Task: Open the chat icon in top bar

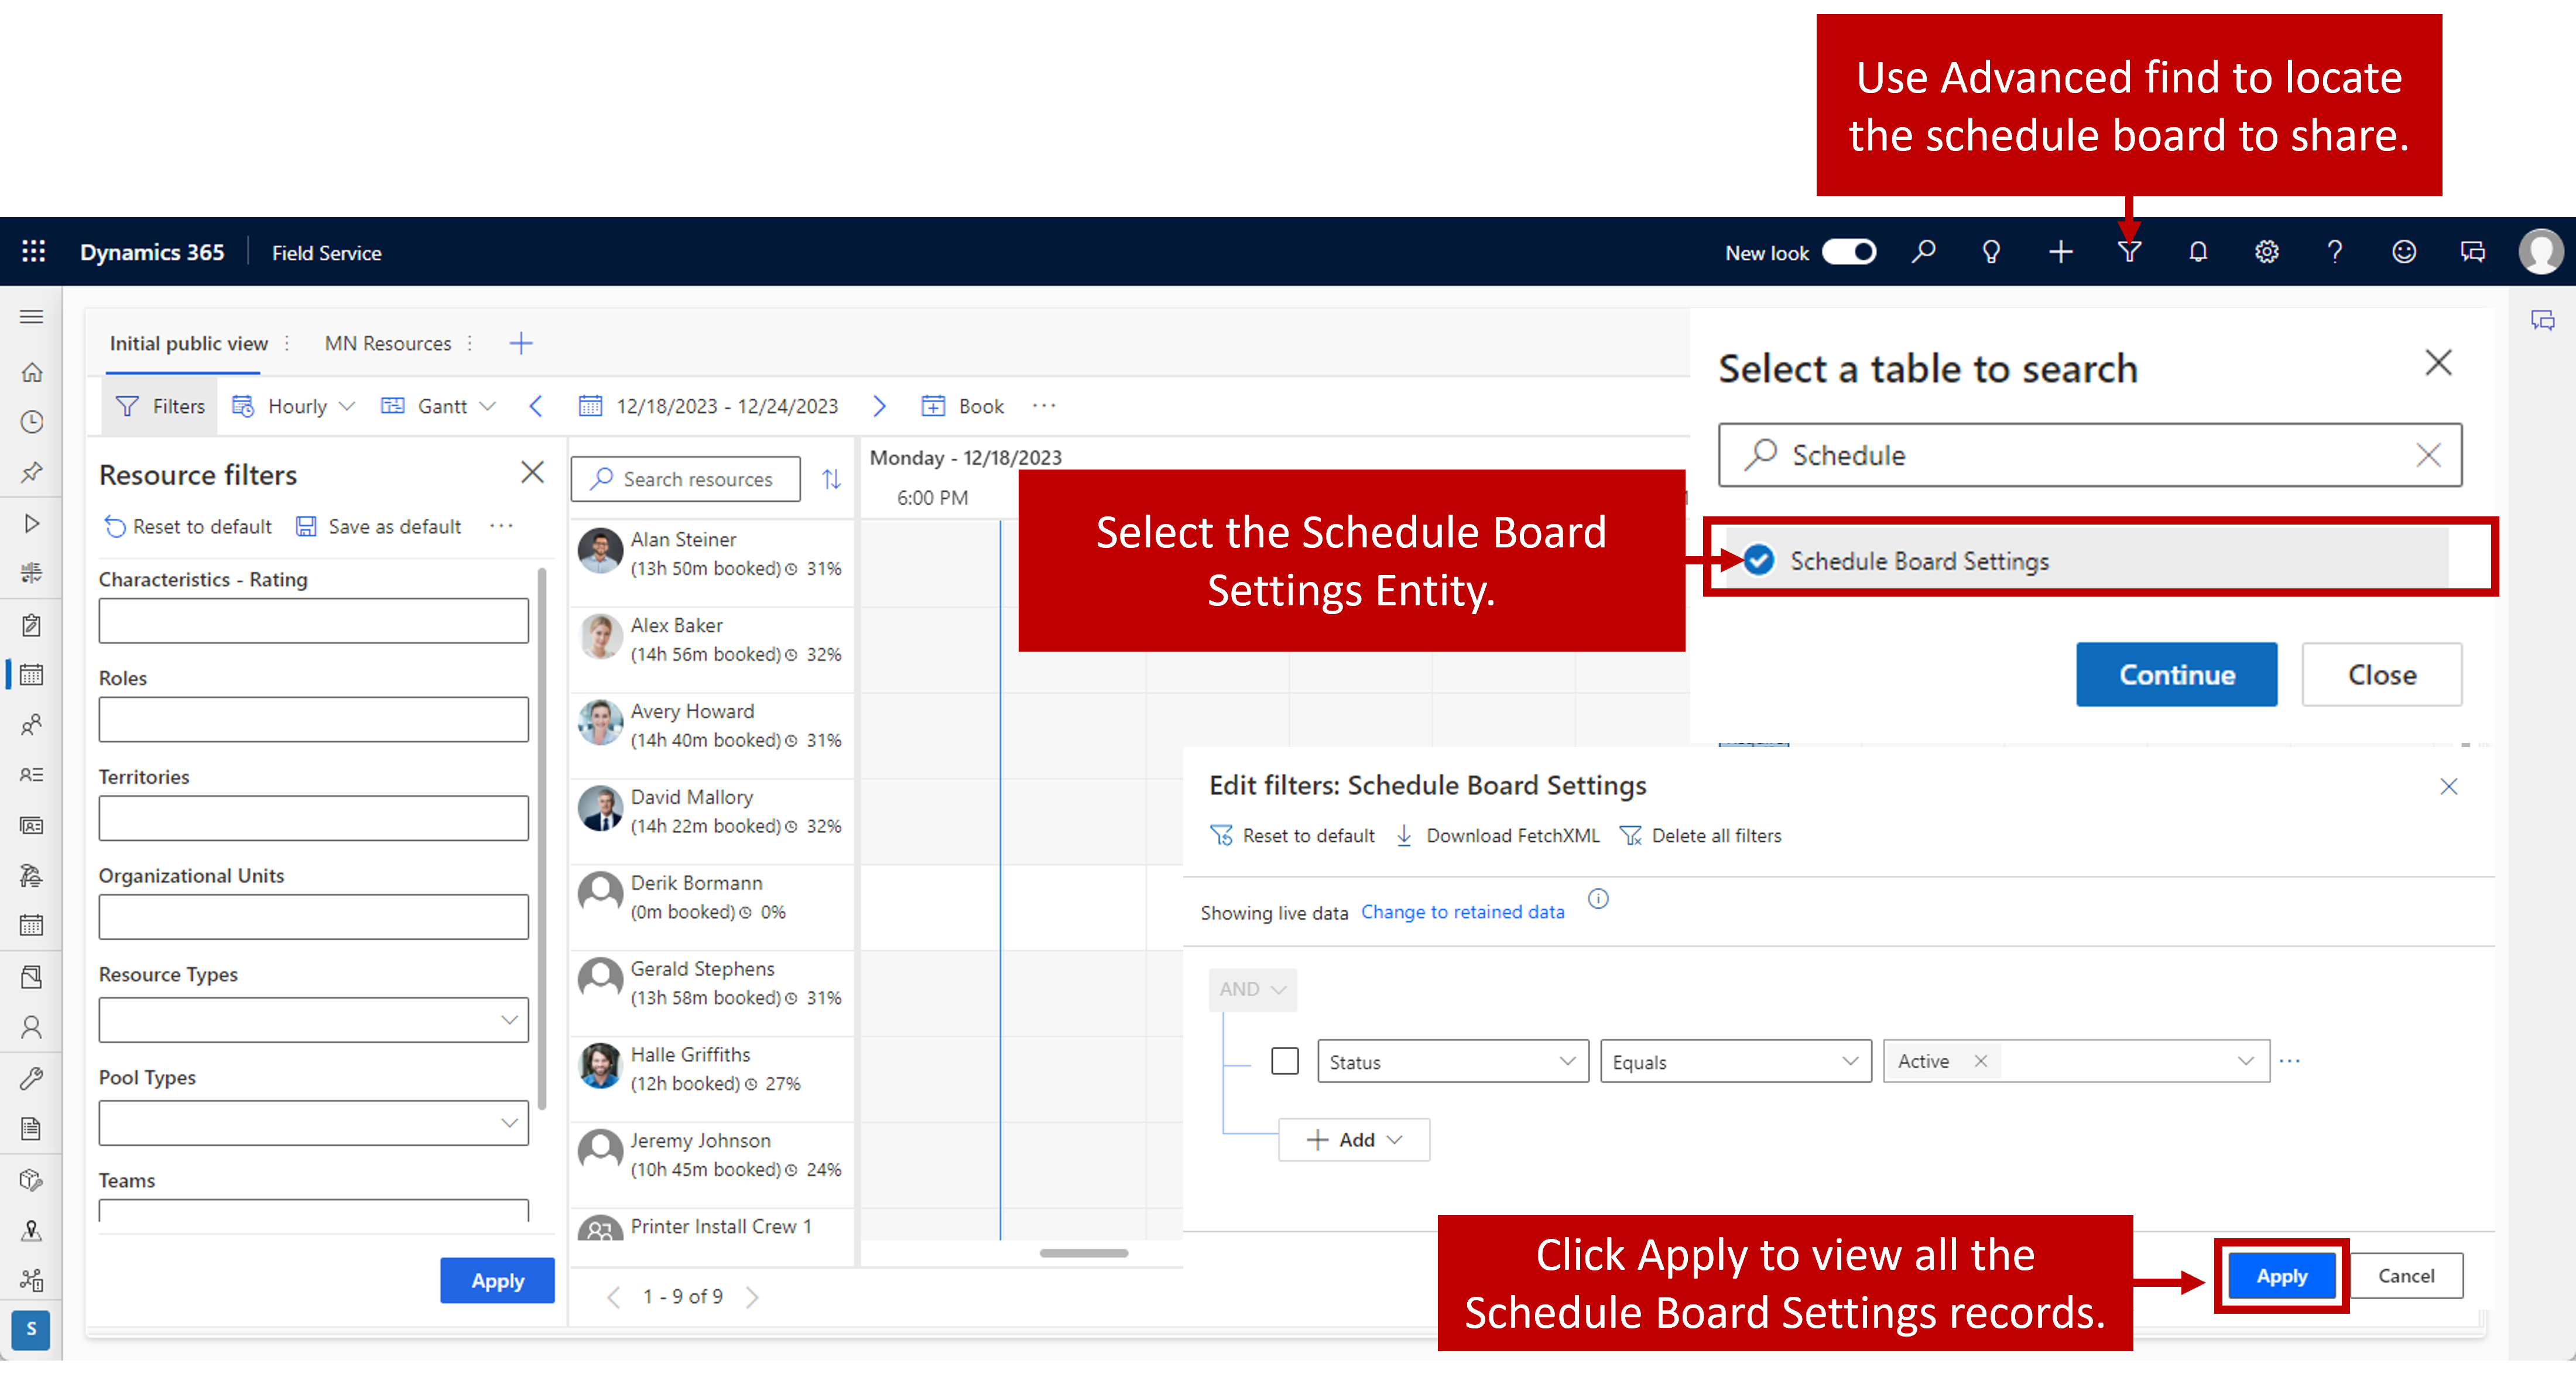Action: pos(2472,252)
